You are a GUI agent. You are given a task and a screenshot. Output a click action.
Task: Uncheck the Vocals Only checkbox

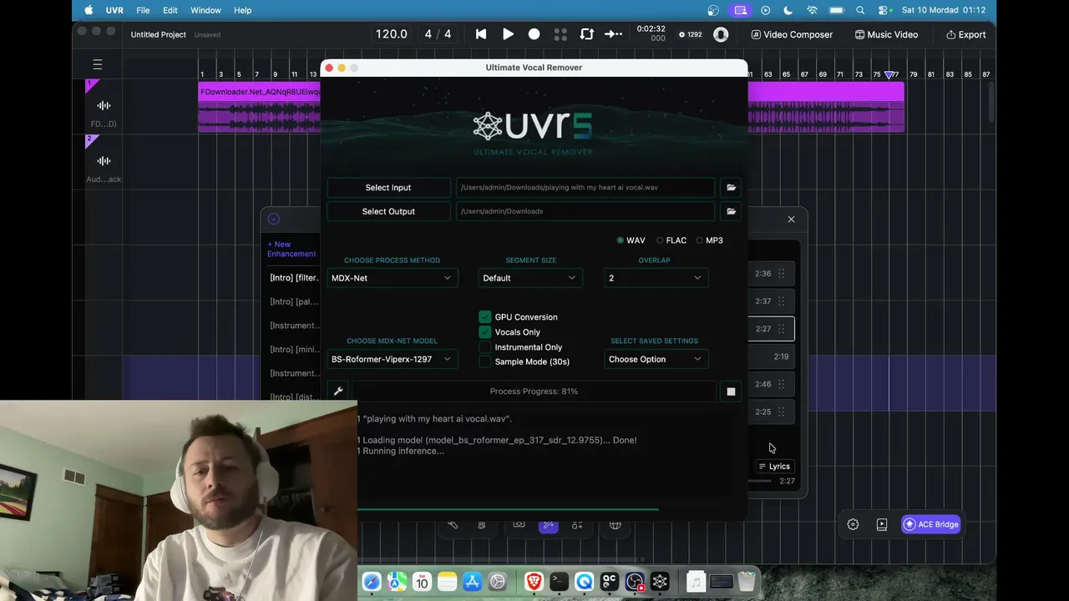(x=485, y=332)
